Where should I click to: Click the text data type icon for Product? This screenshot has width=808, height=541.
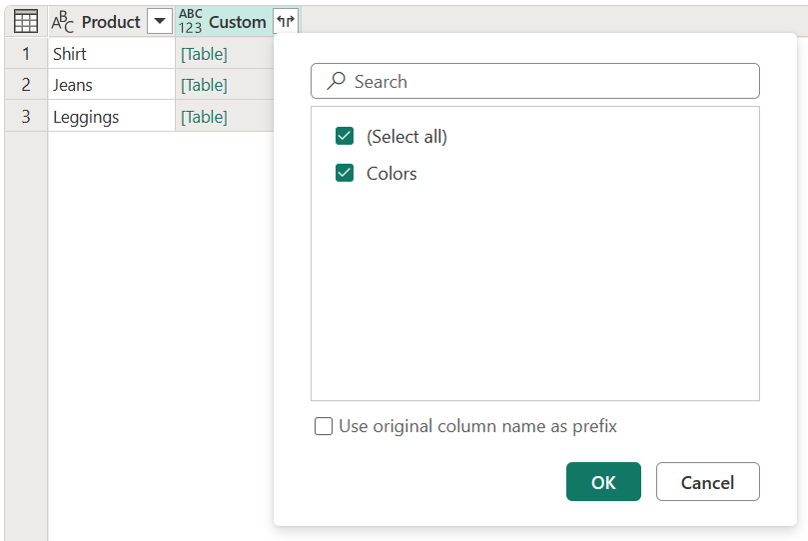pyautogui.click(x=62, y=22)
